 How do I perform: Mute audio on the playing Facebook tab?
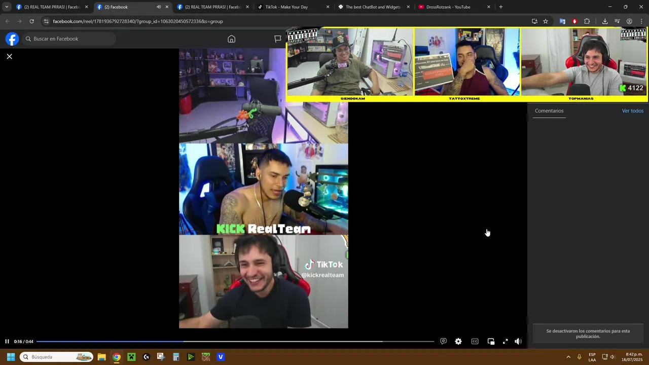(x=159, y=7)
